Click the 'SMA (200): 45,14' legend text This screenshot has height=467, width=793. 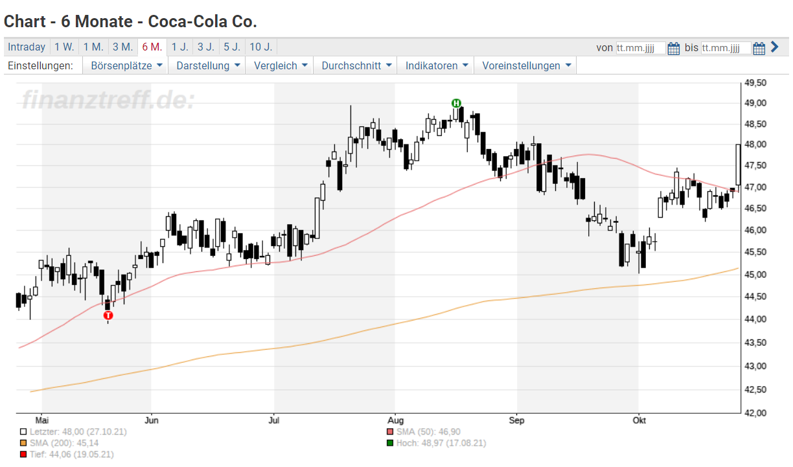point(64,443)
